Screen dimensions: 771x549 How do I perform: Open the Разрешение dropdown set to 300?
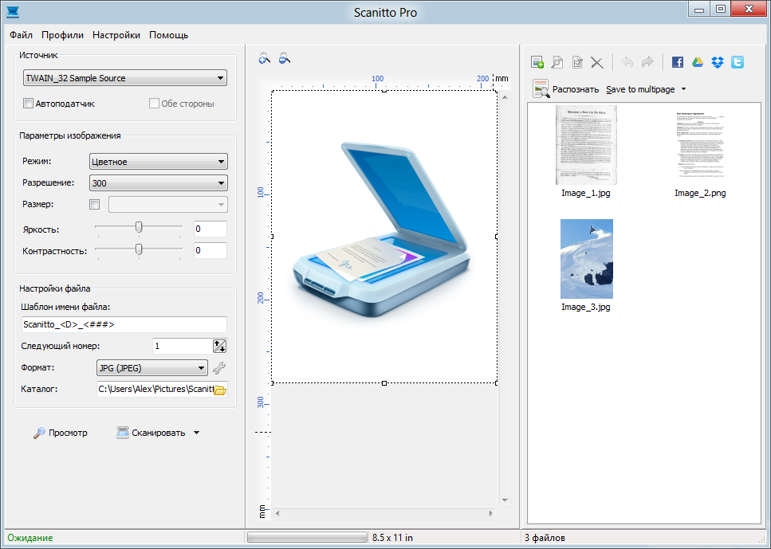159,183
